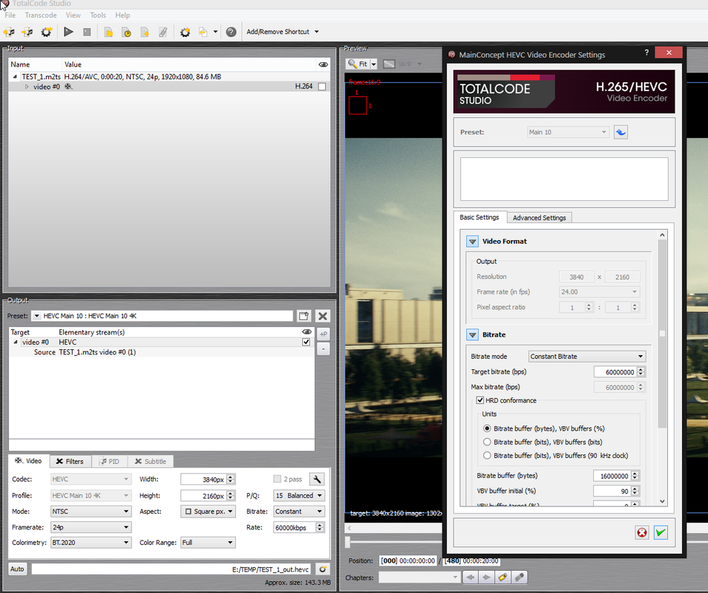Click the Bitrate buffer (bytes) value field
The width and height of the screenshot is (708, 593).
pyautogui.click(x=612, y=476)
